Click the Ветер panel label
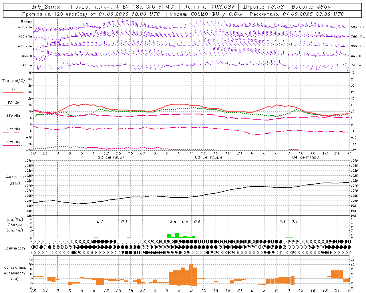 click(27, 22)
